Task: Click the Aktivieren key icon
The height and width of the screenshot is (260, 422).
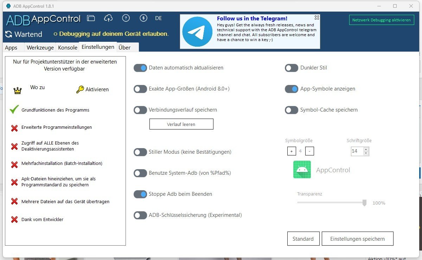Action: pyautogui.click(x=80, y=89)
